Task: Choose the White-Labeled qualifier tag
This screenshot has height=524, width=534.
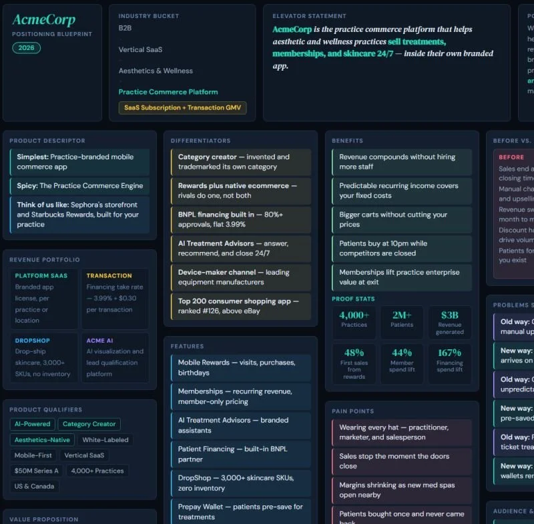Action: (x=105, y=440)
